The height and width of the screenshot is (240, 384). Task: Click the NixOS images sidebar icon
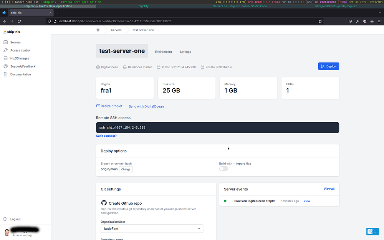[x=6, y=58]
